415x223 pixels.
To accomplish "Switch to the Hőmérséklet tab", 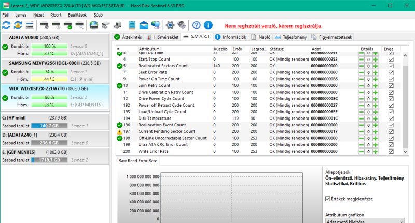I will coord(163,37).
